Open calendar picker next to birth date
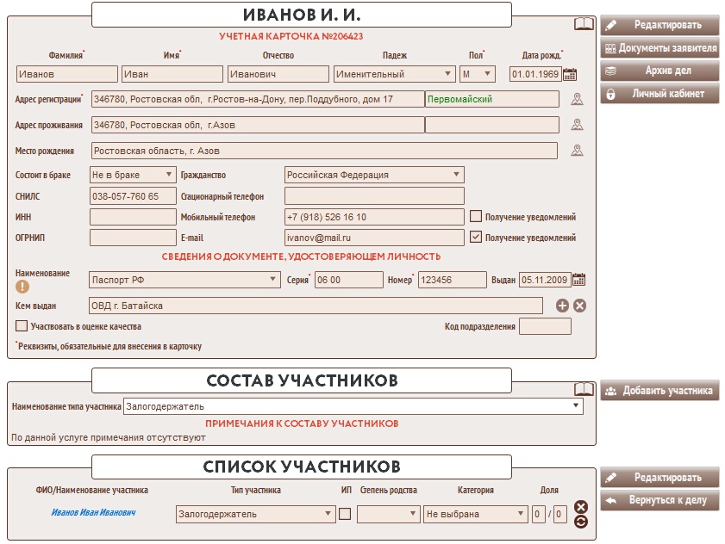This screenshot has height=544, width=725. (x=570, y=74)
